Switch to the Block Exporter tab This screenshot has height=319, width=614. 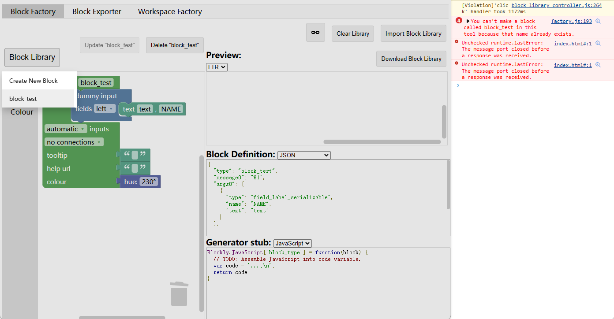click(97, 11)
